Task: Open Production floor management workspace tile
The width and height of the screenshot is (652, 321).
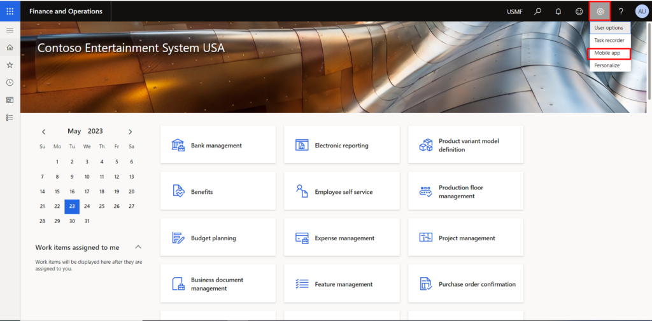Action: pyautogui.click(x=465, y=191)
